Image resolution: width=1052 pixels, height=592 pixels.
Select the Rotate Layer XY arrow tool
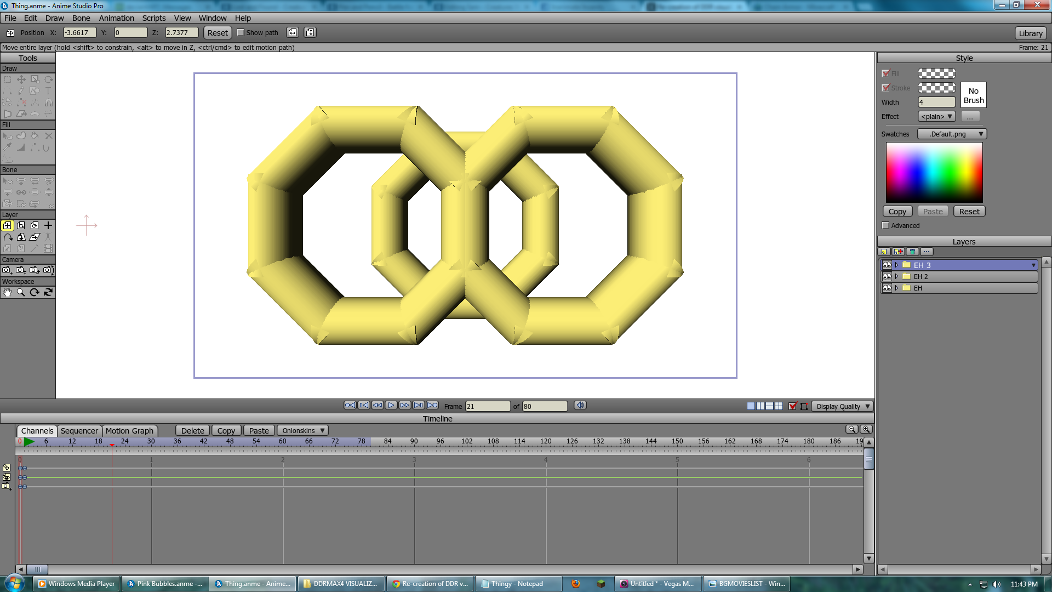7,237
